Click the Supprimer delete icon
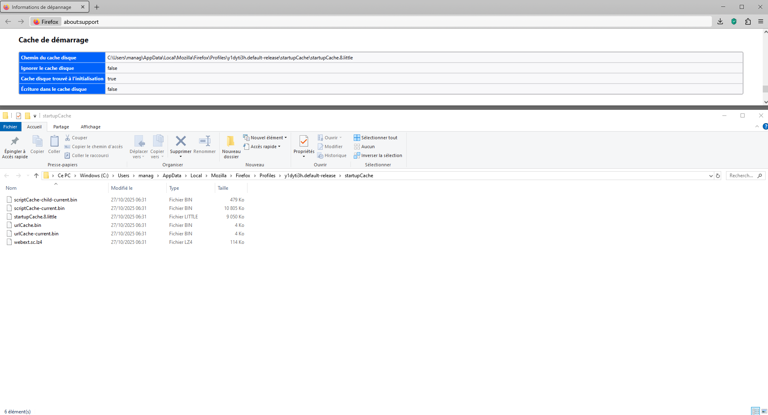 point(180,141)
